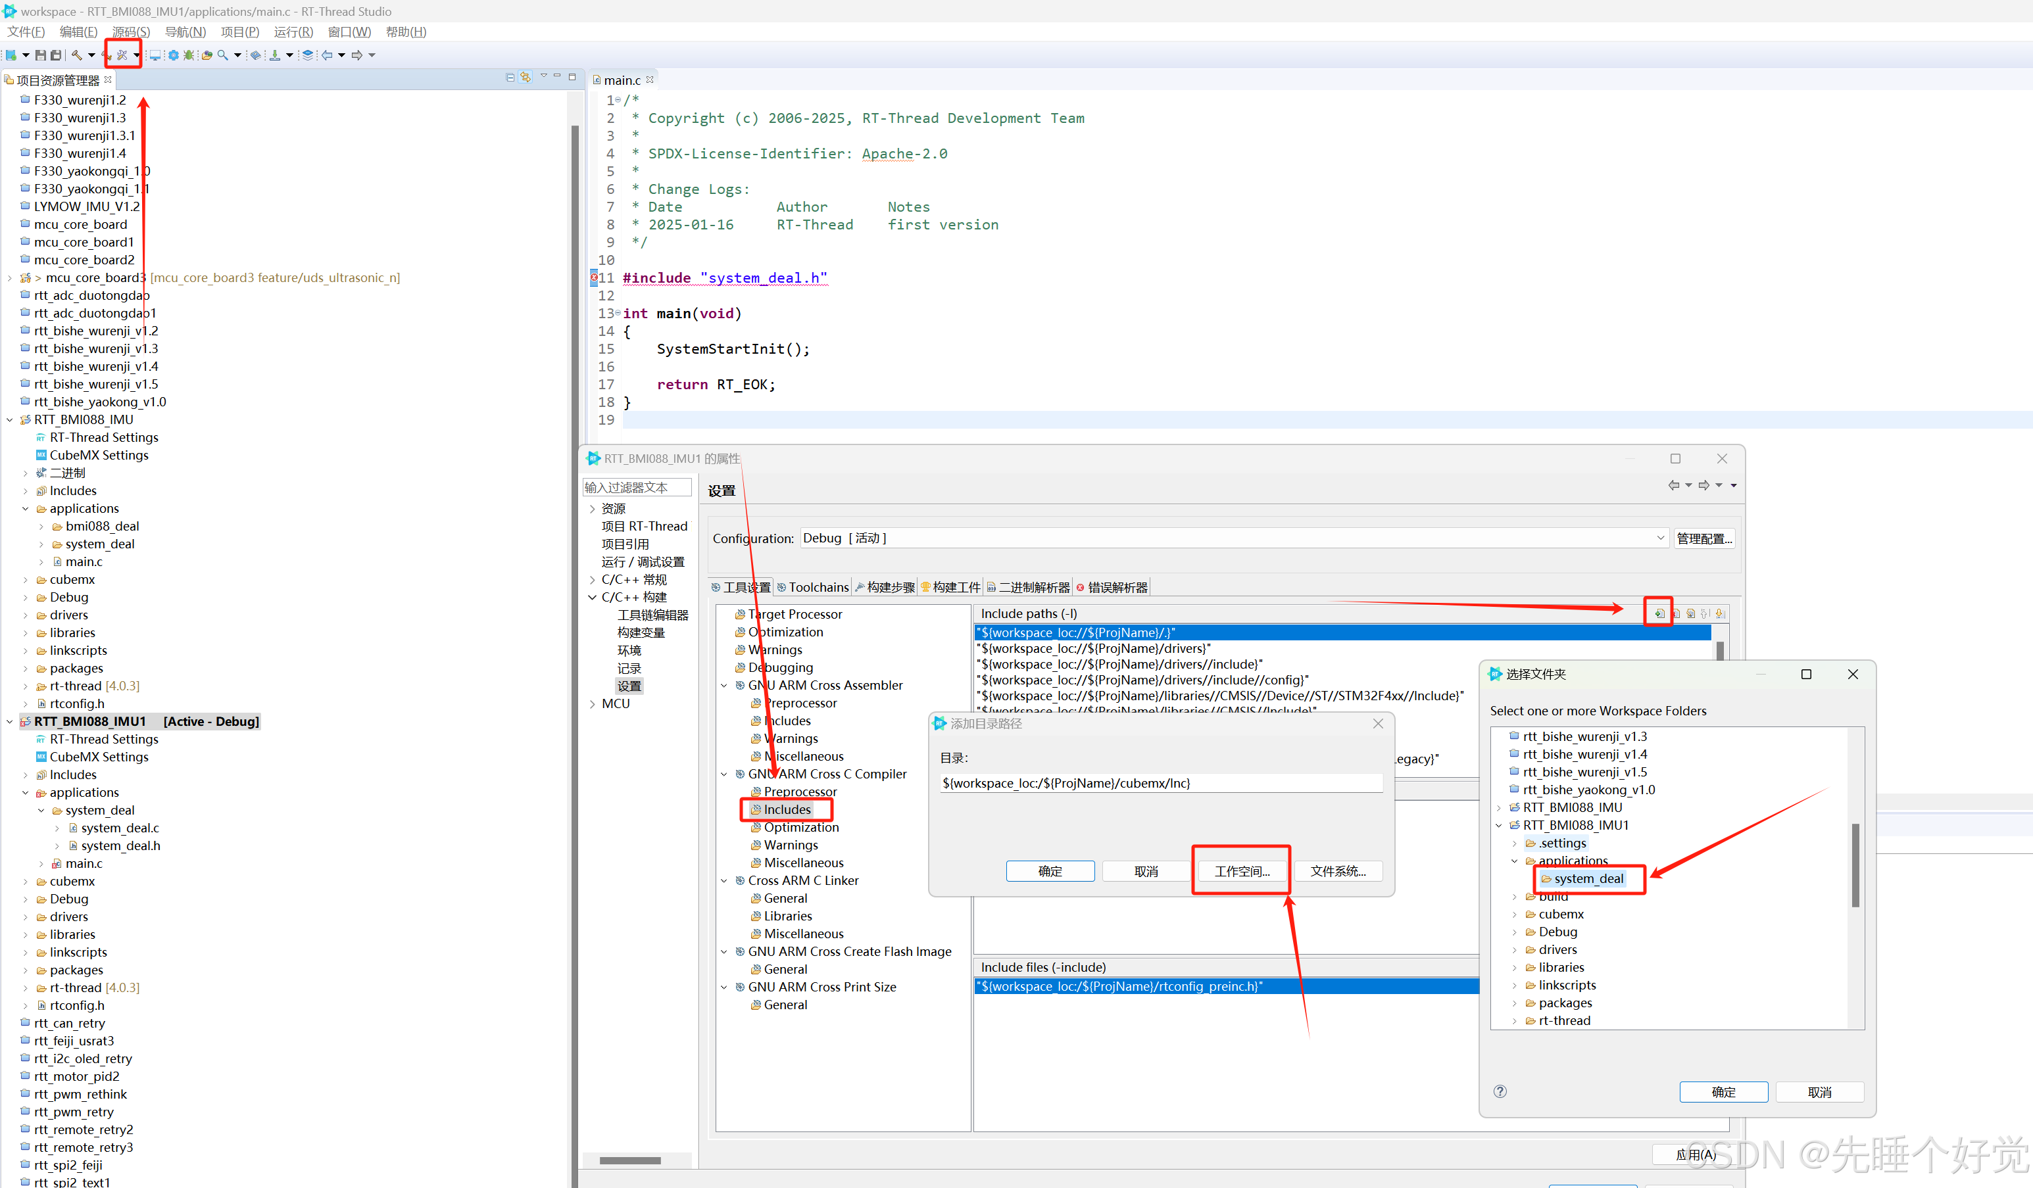Open the 项目(P) menu
2033x1188 pixels.
[239, 32]
